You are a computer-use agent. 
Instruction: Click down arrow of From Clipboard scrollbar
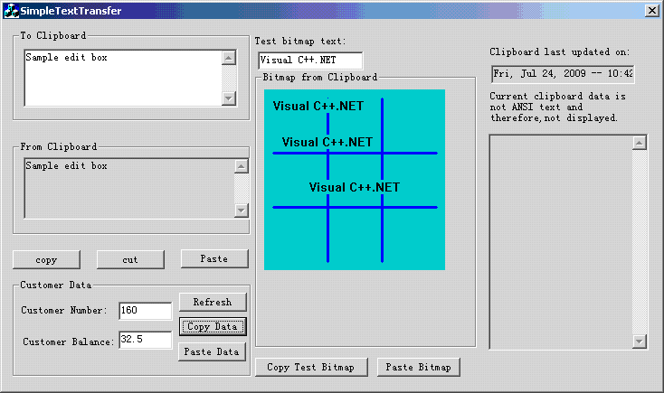coord(242,211)
